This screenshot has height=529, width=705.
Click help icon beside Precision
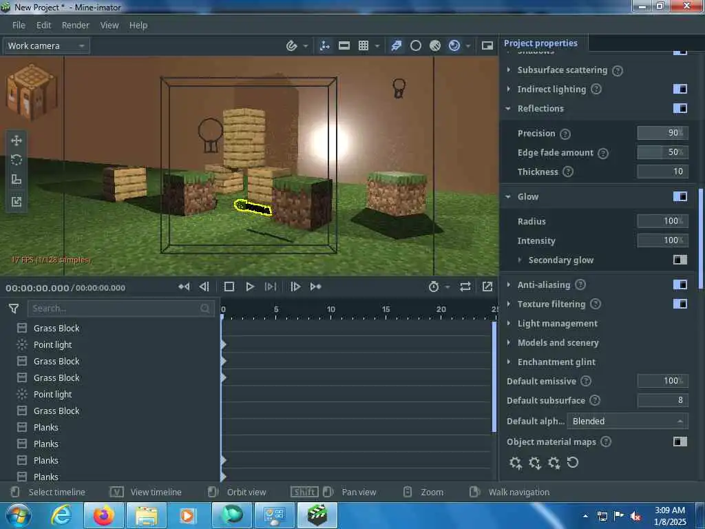(x=566, y=134)
